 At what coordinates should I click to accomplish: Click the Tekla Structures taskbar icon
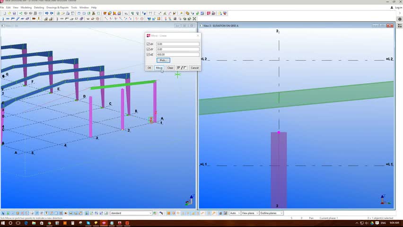click(x=104, y=223)
